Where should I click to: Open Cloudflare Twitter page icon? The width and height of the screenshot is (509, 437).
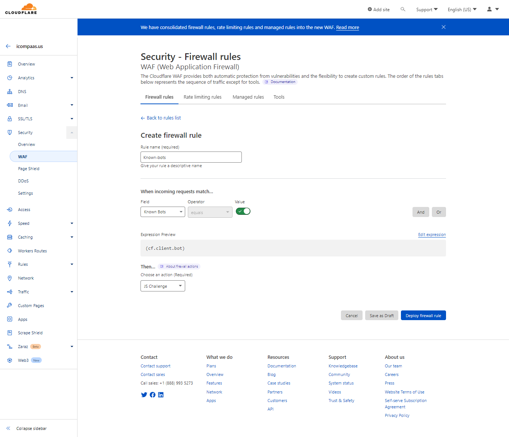click(x=144, y=395)
